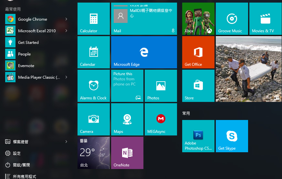
Task: Open the Calendar tile
Action: coord(94,52)
